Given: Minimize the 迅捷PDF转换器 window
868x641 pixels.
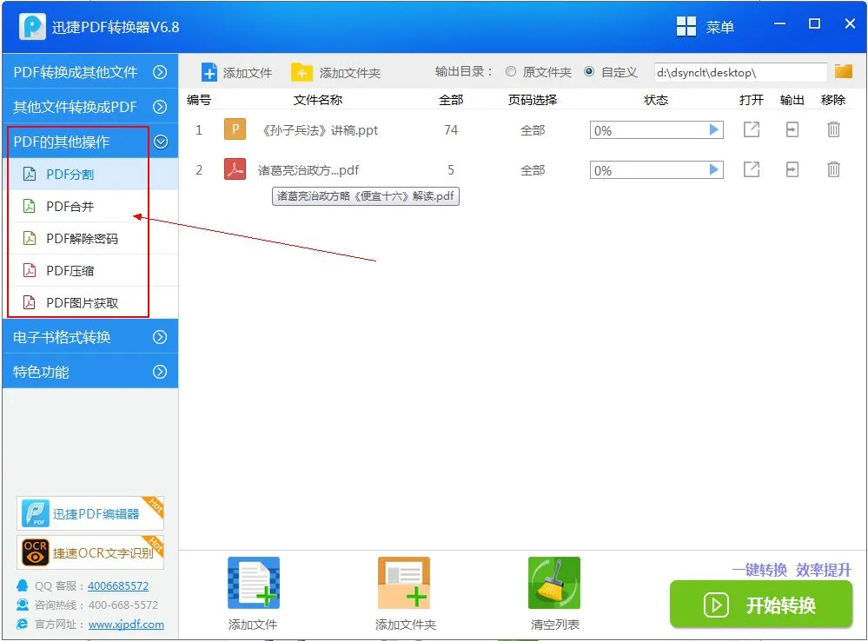Looking at the screenshot, I should coord(780,23).
